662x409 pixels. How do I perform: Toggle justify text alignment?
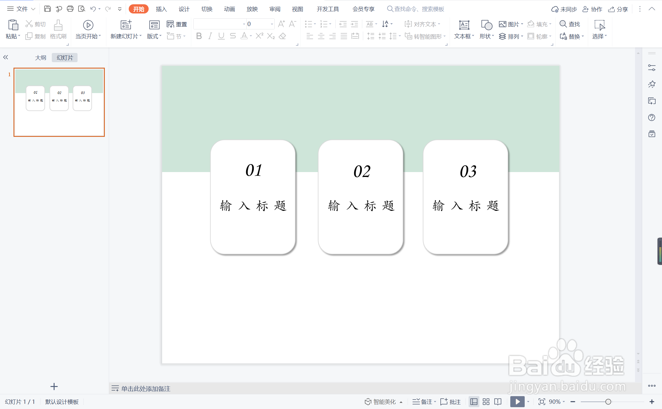[344, 36]
